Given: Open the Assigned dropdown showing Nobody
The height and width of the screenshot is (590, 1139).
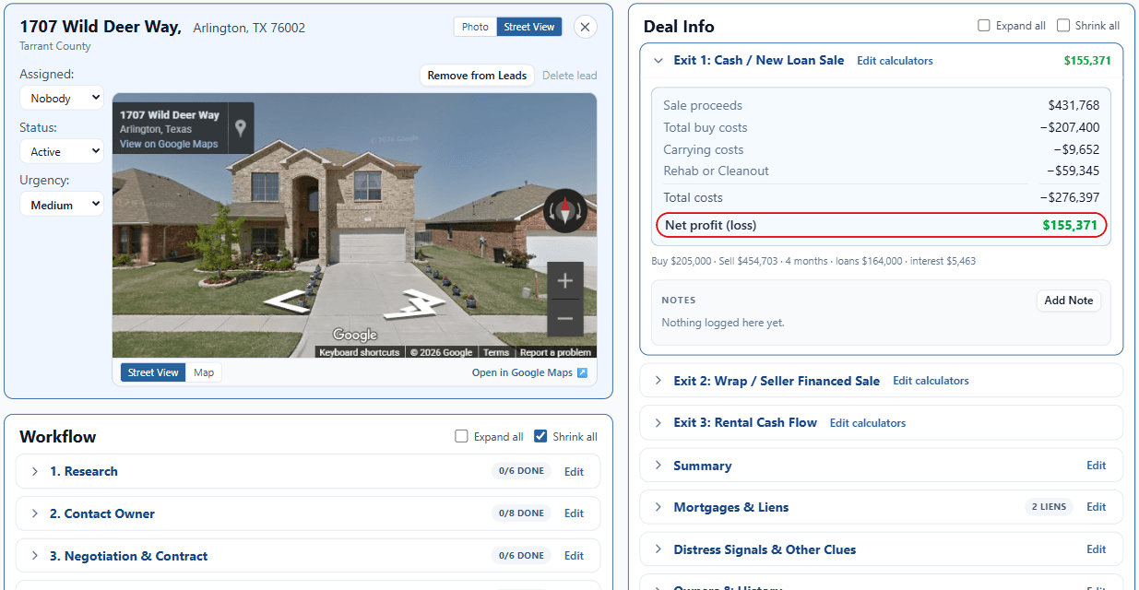Looking at the screenshot, I should coord(62,98).
